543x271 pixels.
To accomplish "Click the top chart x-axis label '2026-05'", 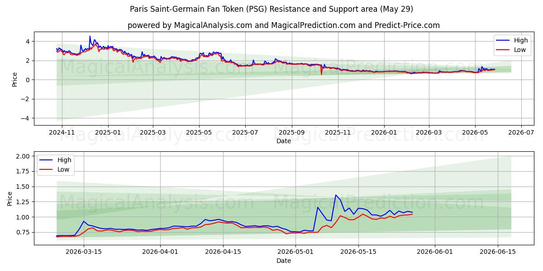I will click(475, 133).
